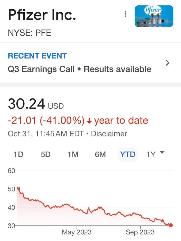Click the May 2023 axis marker
Image resolution: width=181 pixels, height=241 pixels.
(77, 232)
